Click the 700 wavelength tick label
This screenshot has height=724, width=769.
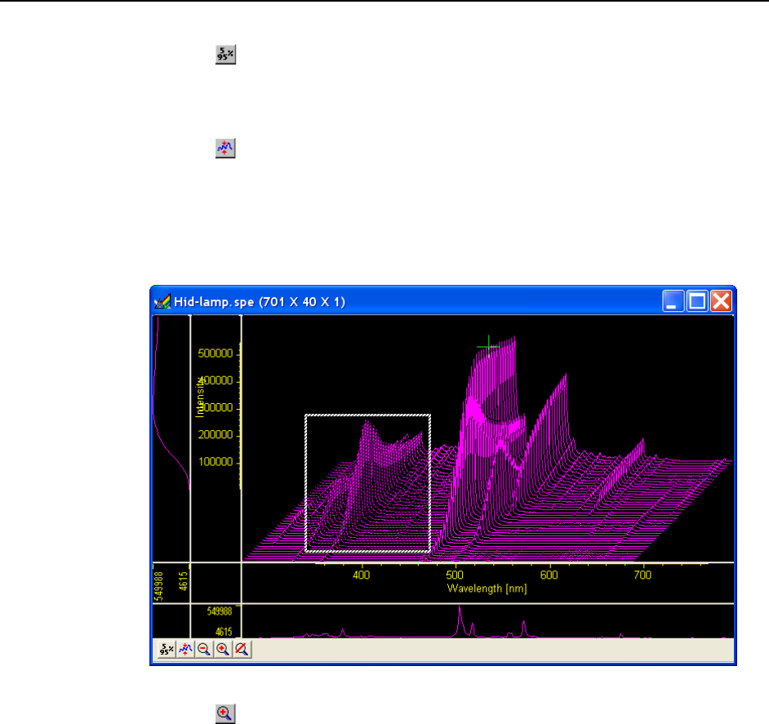642,575
